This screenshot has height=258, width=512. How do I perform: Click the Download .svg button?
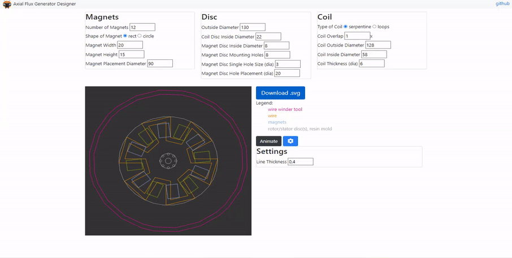tap(280, 93)
